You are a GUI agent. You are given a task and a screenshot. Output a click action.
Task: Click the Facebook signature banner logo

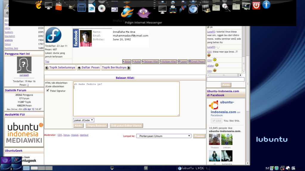(x=76, y=38)
